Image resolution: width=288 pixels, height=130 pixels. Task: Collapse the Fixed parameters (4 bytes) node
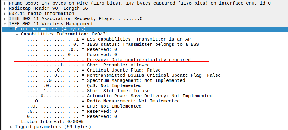[x=11, y=29]
